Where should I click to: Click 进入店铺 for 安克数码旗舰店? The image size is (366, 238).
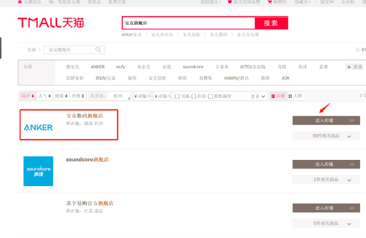click(326, 121)
